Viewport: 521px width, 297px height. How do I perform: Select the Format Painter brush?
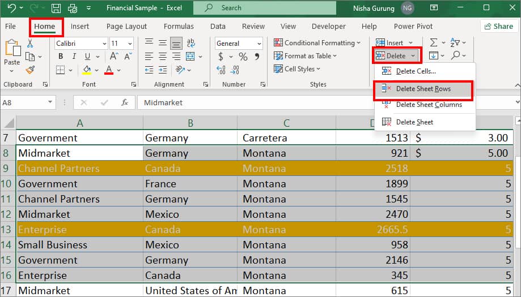(x=30, y=70)
